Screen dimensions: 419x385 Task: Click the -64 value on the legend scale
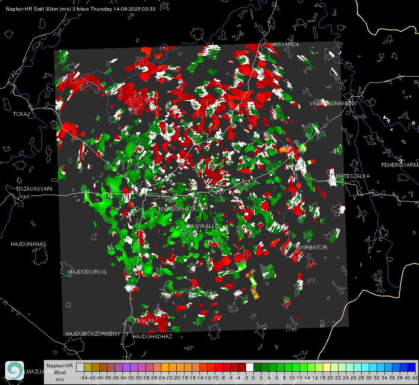click(83, 378)
